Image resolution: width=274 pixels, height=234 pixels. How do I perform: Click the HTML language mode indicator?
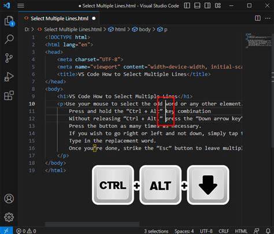241,231
